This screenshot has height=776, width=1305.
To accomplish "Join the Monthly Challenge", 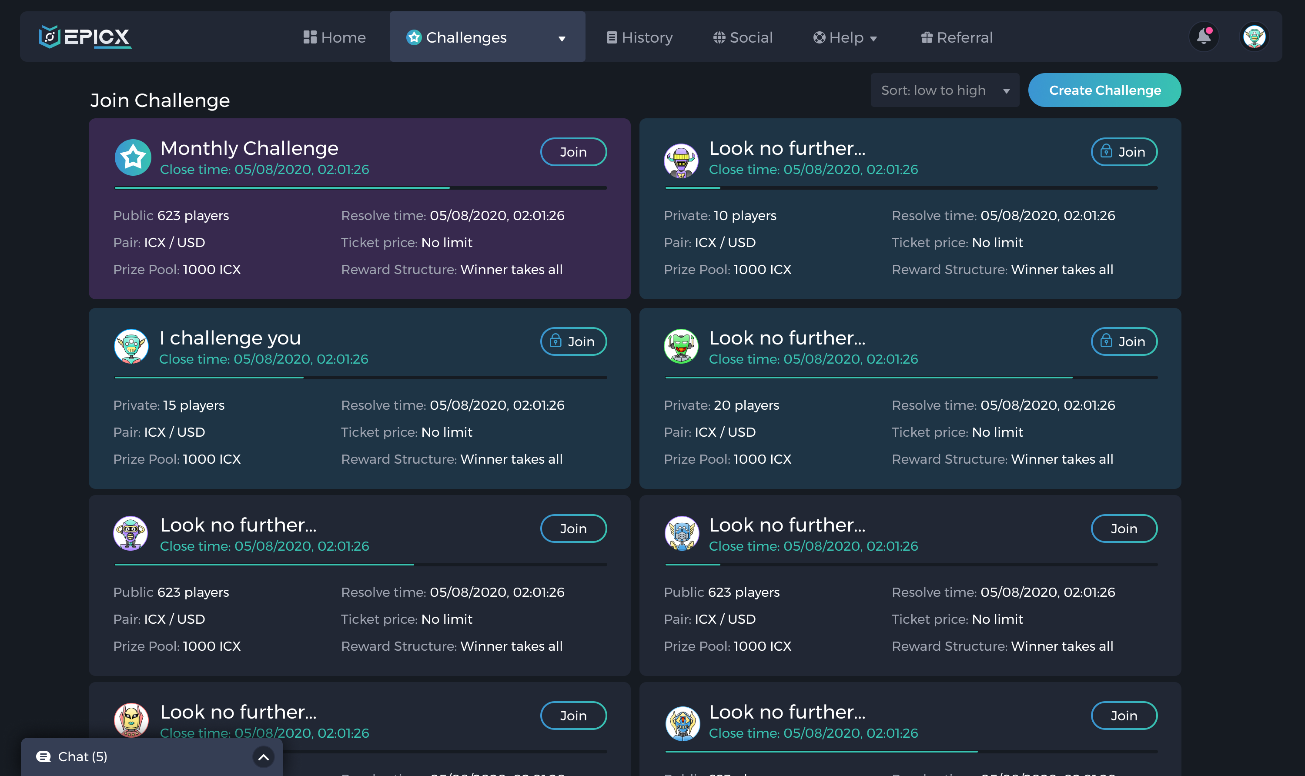I will (x=574, y=152).
